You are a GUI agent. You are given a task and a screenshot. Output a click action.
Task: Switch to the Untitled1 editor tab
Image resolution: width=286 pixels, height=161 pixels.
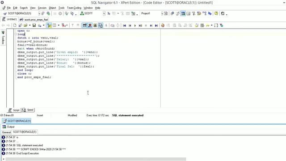9,19
